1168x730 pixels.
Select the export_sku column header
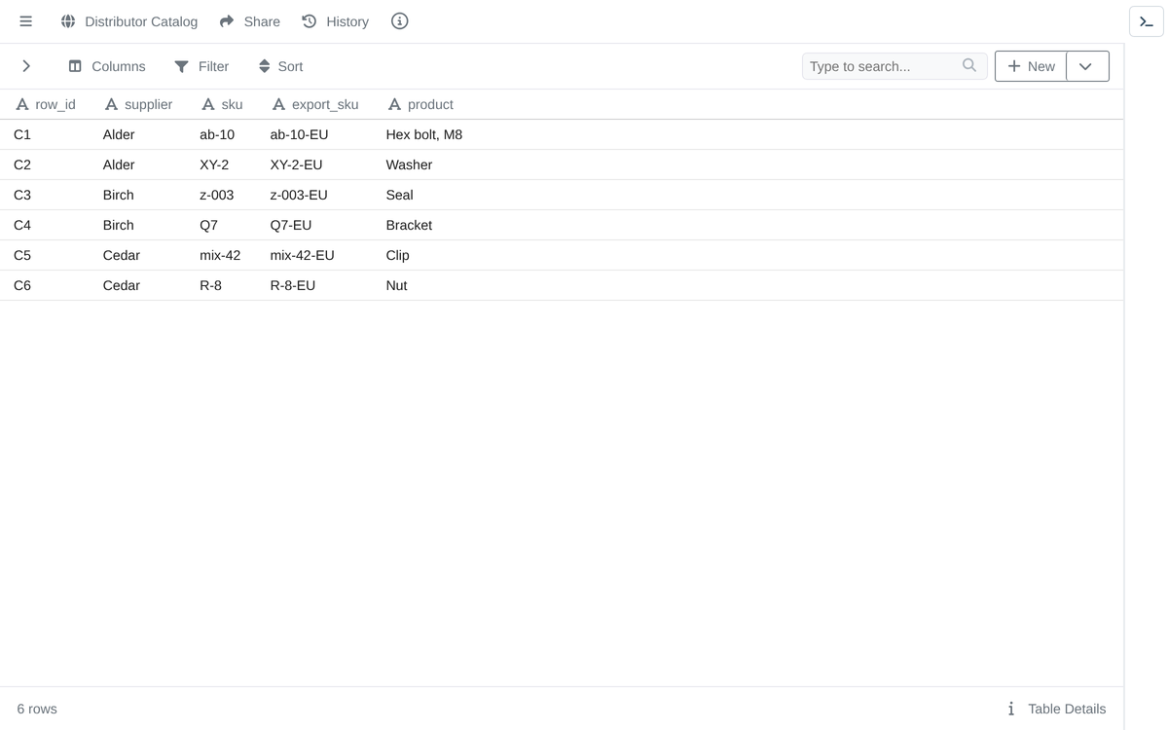tap(314, 104)
